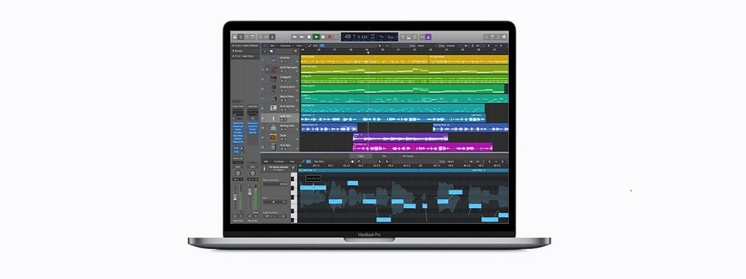
Task: Fast forward using the transport forward button
Action: [x=302, y=37]
